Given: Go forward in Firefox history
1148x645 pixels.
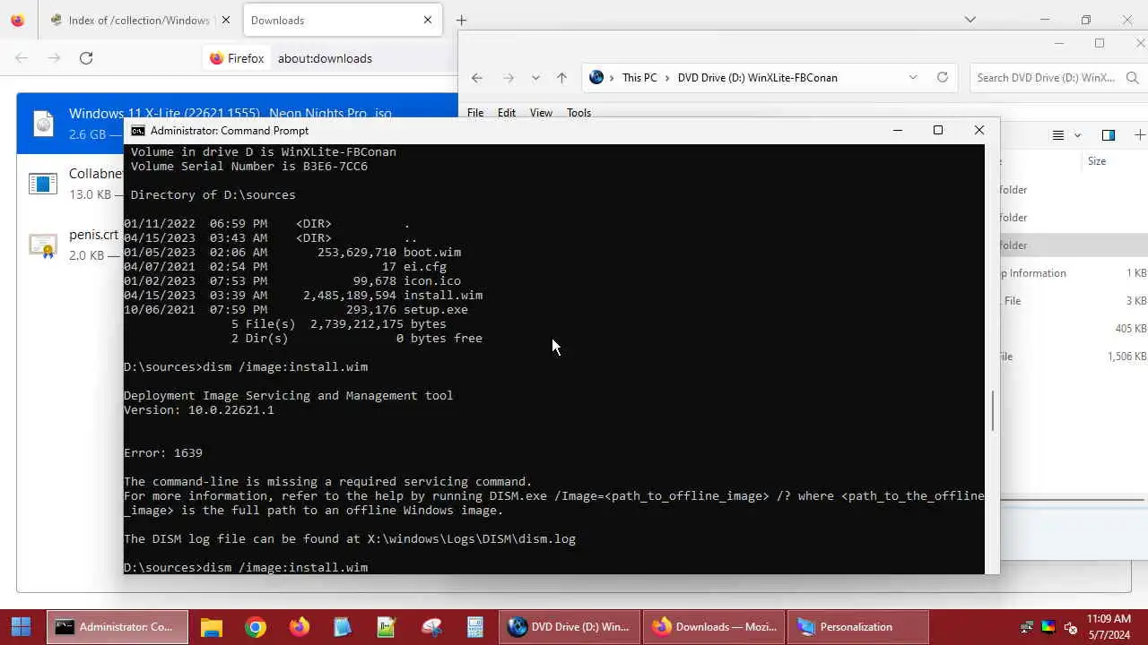Looking at the screenshot, I should [54, 58].
